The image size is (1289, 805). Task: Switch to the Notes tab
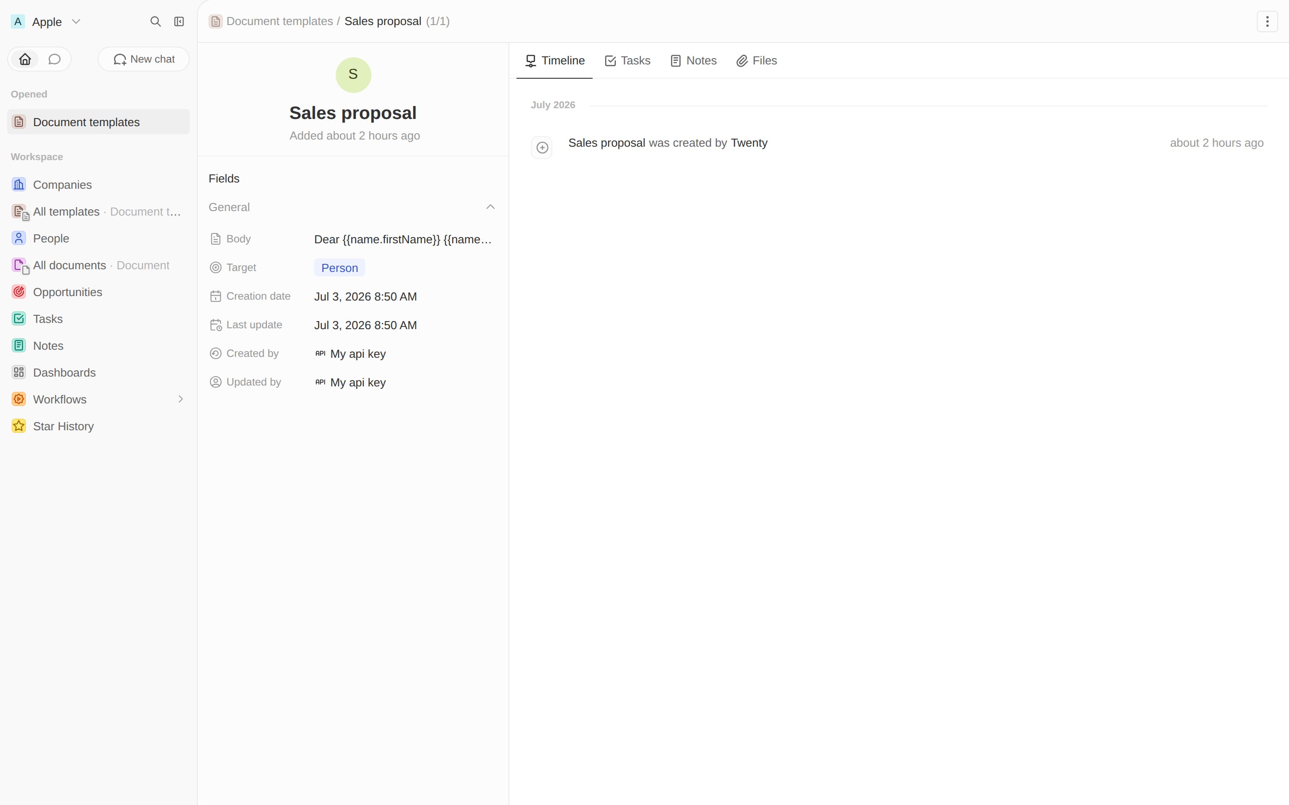693,61
